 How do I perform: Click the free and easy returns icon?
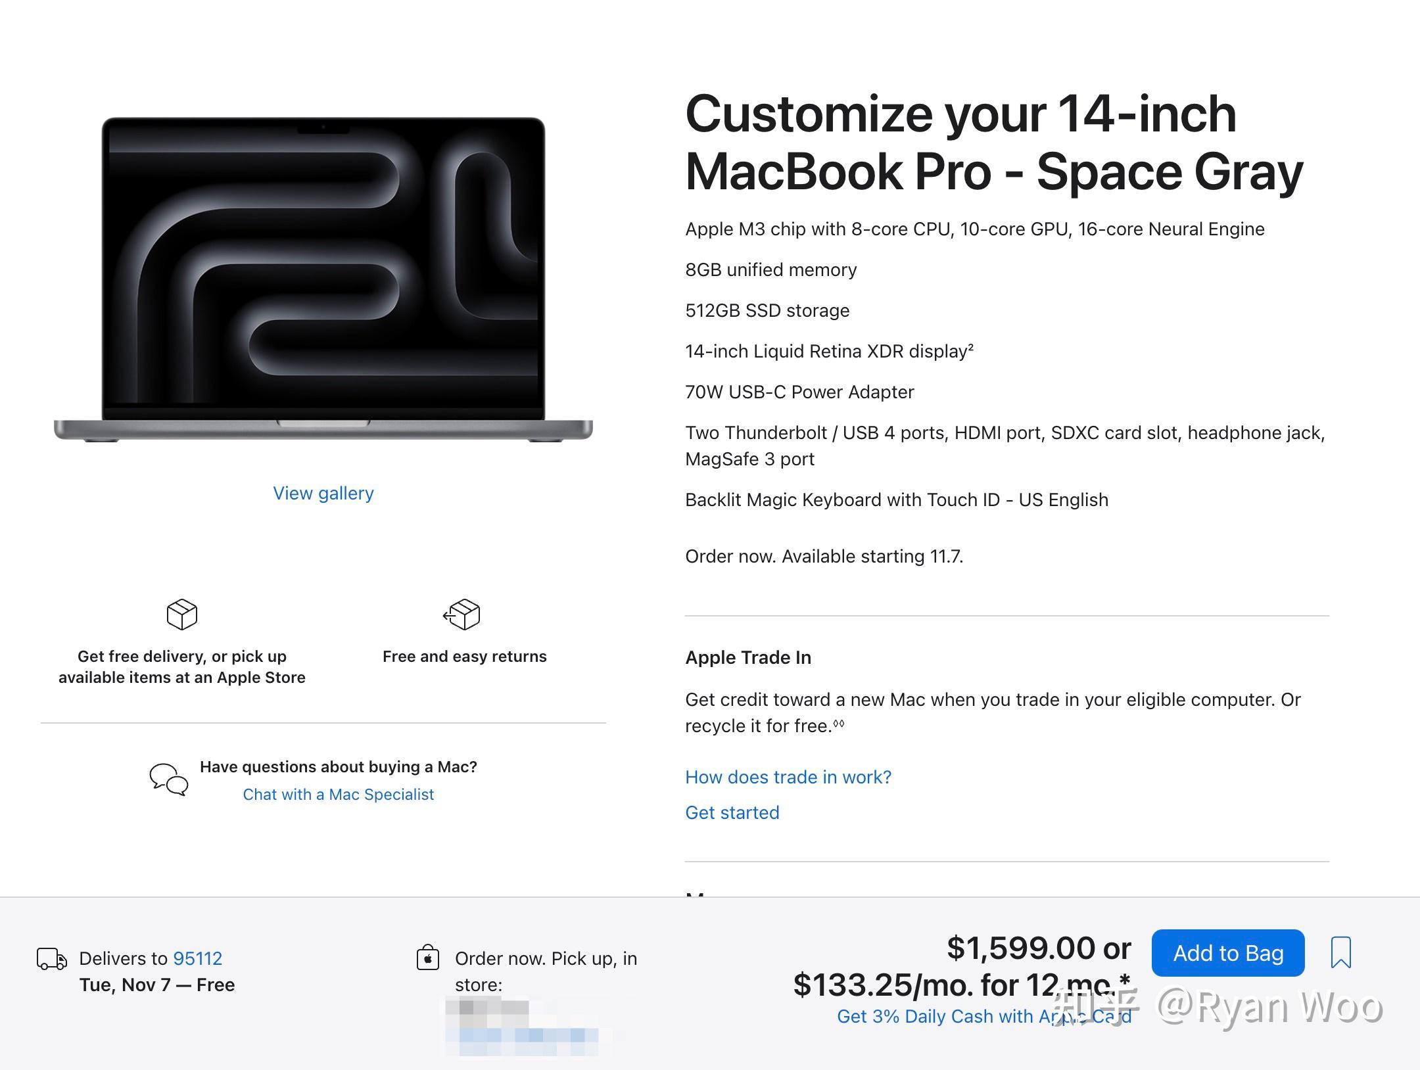[463, 615]
